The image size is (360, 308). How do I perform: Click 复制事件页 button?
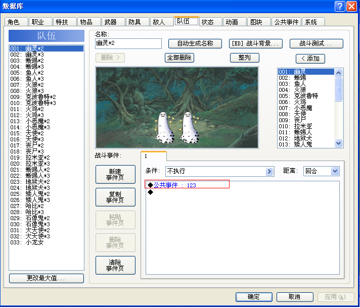click(x=115, y=197)
